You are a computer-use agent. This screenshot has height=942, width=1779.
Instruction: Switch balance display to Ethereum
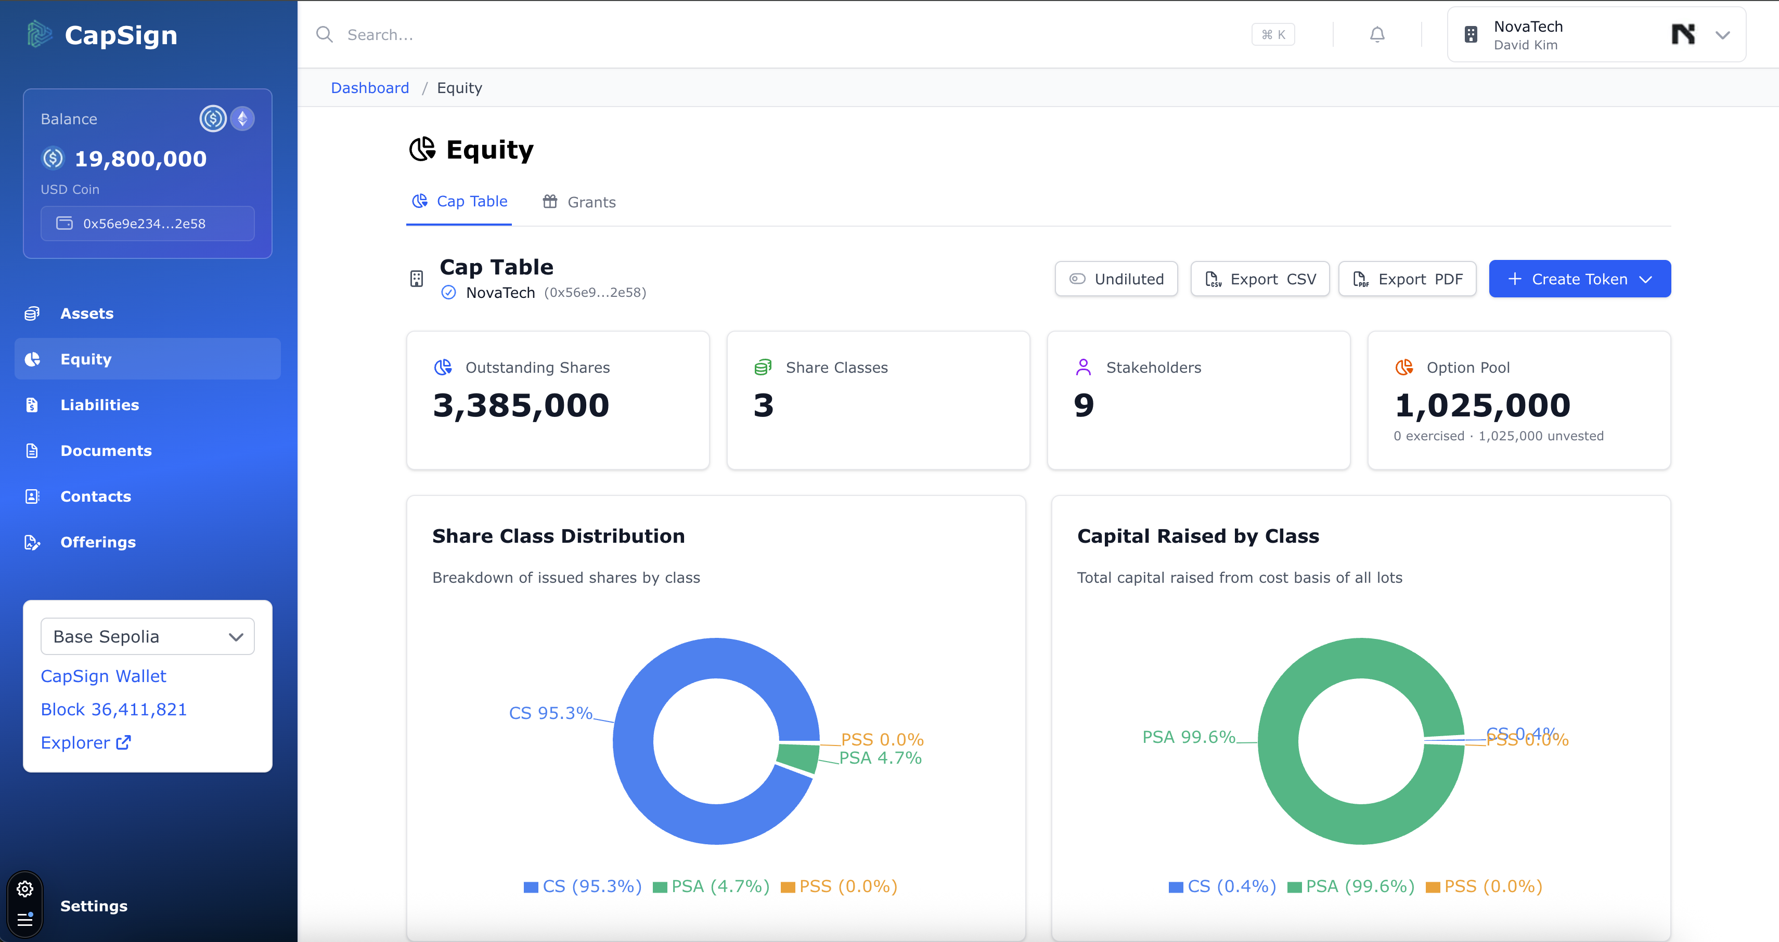242,118
